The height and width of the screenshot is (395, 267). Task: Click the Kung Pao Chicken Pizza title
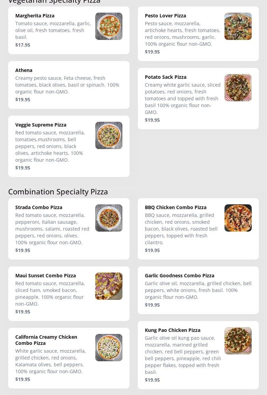(172, 330)
